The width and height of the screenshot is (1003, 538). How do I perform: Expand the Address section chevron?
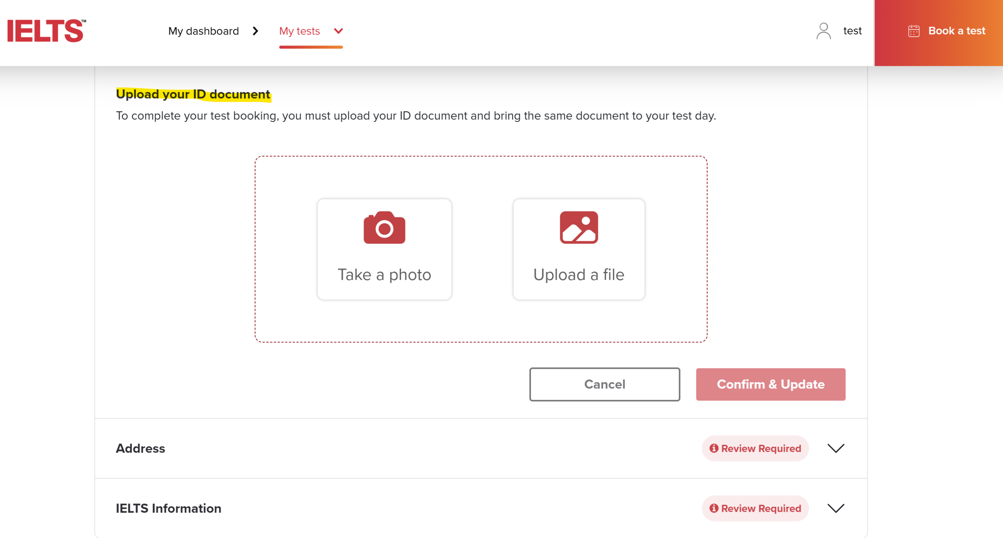[x=835, y=448]
